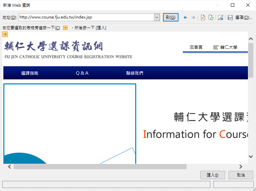Click the vertical scrollbar down arrow

(x=251, y=156)
